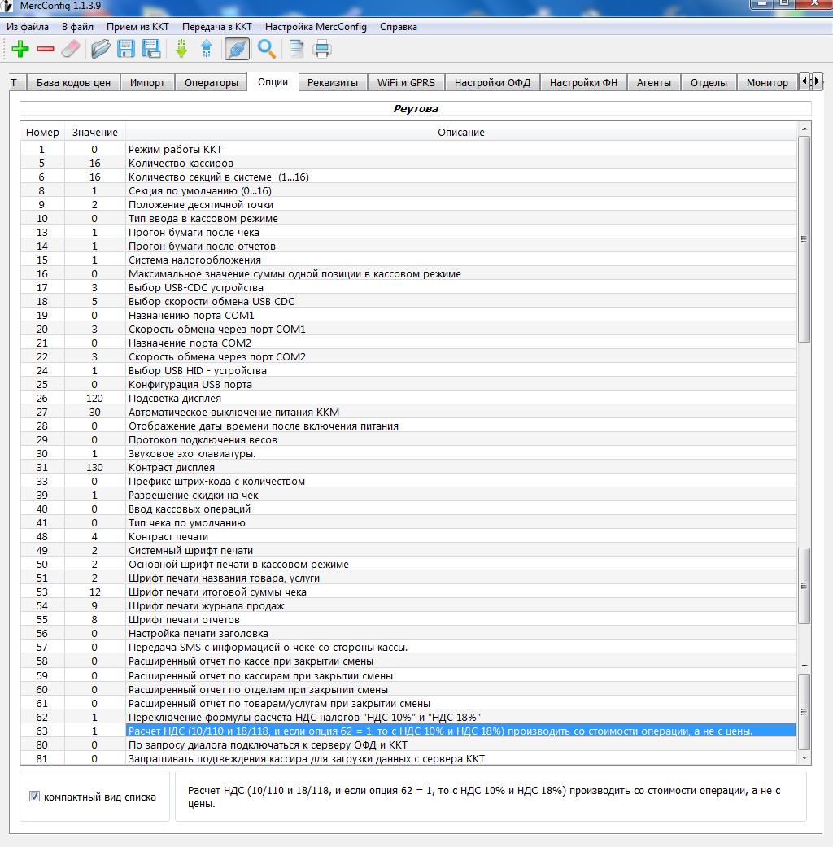Select the Запрашивать подтвеждения кассира row
This screenshot has width=833, height=847.
[408, 759]
